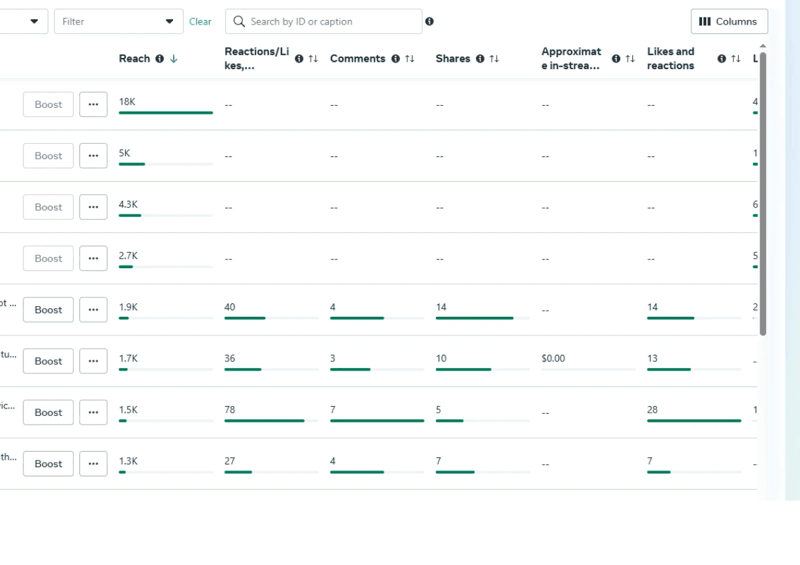Screen dimensions: 800x565
Task: Click the Reach descending sort arrow
Action: coord(174,59)
